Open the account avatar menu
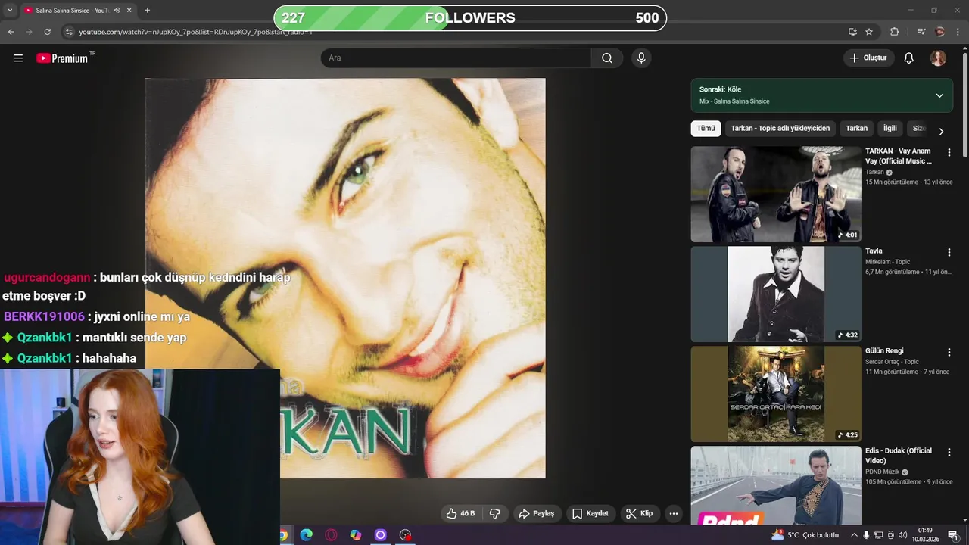This screenshot has width=969, height=545. [x=938, y=58]
